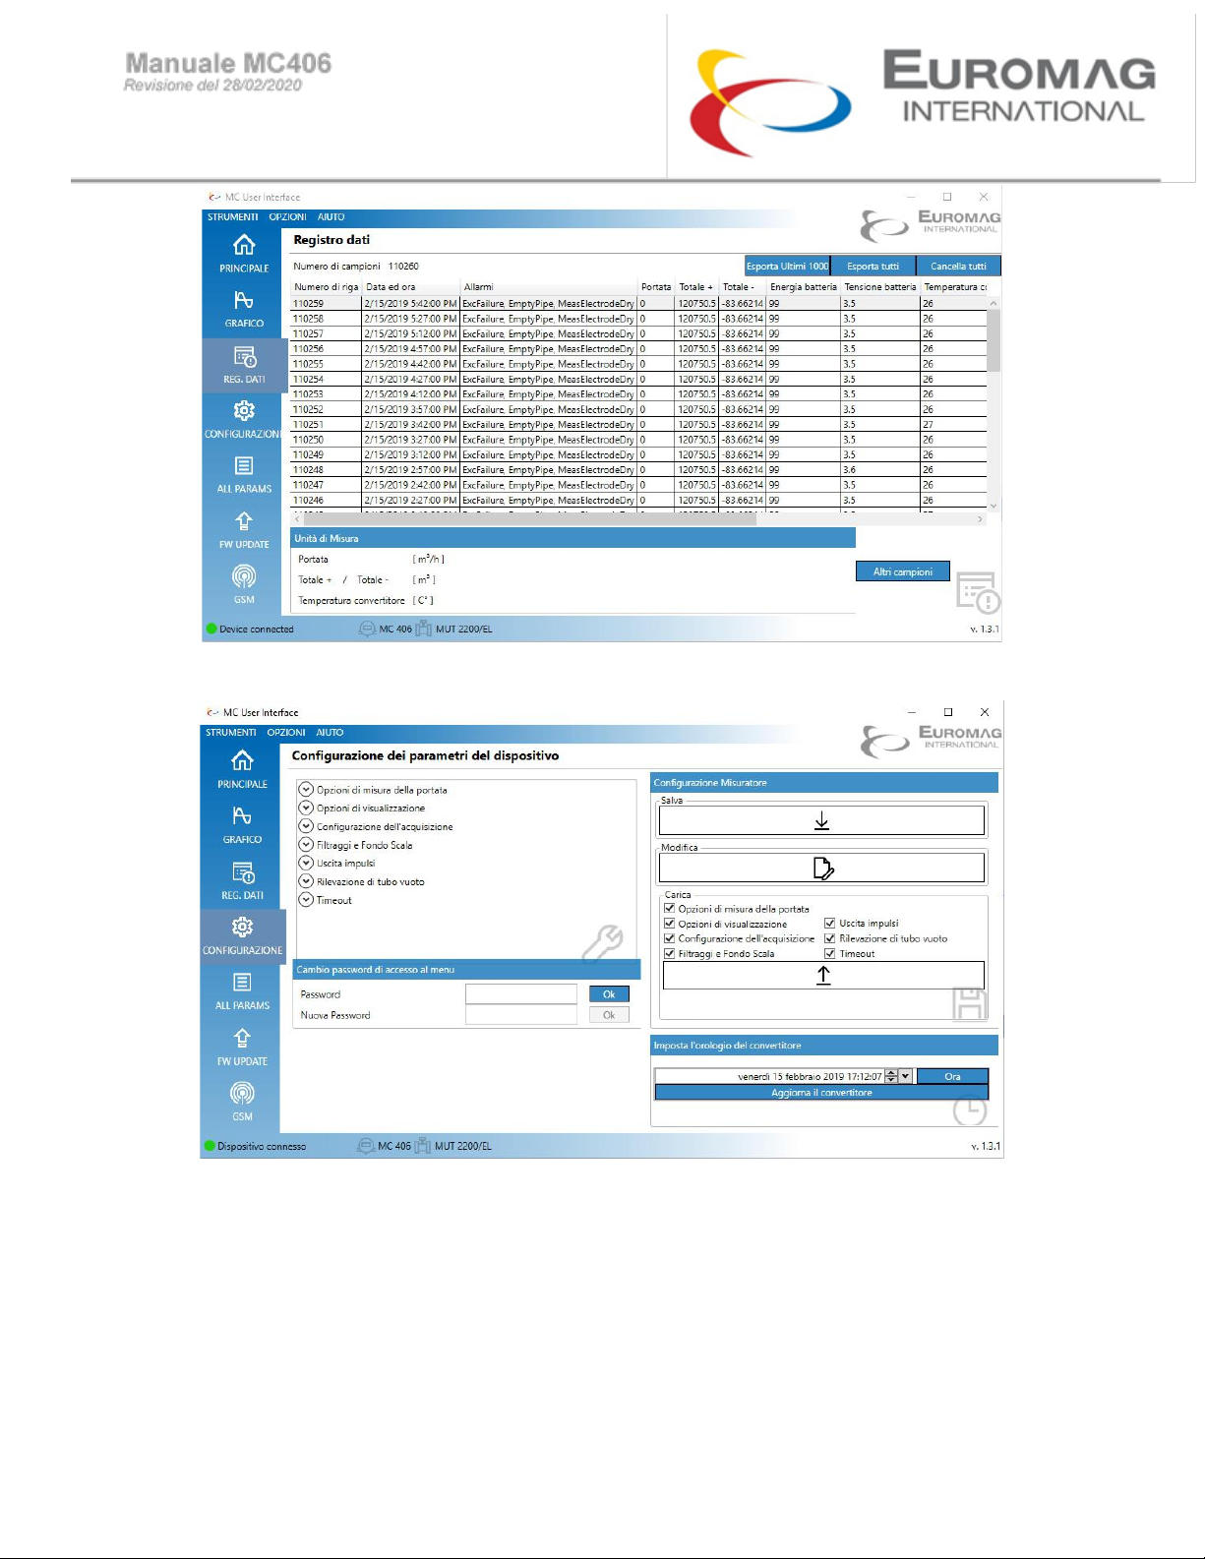Open the converter clock date dropdown arrow
1205x1559 pixels.
pyautogui.click(x=906, y=1076)
